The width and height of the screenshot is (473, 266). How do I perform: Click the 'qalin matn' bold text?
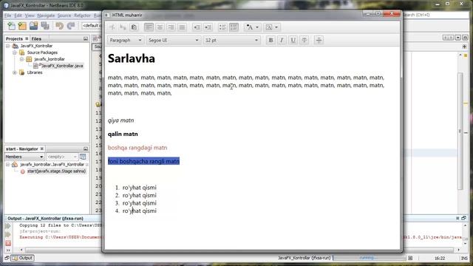tap(123, 134)
